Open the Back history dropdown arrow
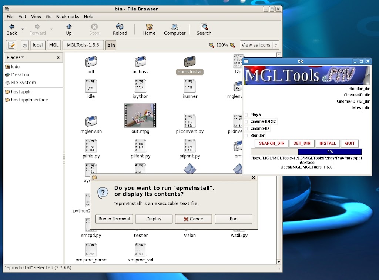 pyautogui.click(x=23, y=29)
